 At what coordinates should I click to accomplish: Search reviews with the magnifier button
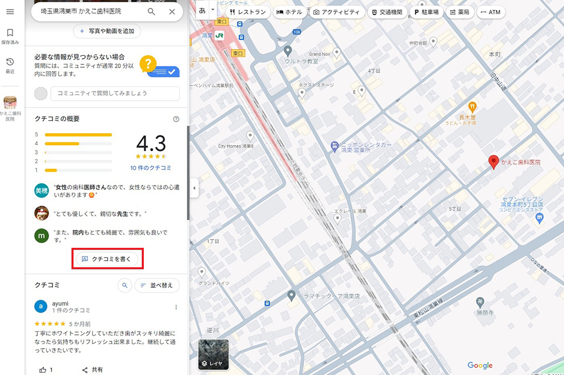[125, 285]
